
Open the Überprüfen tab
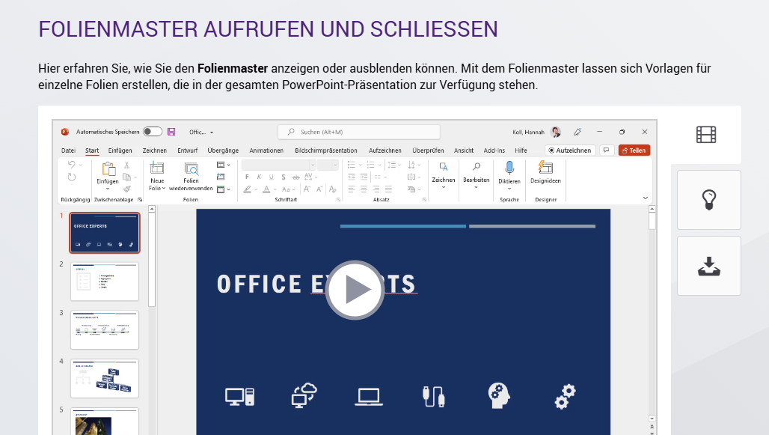[428, 150]
